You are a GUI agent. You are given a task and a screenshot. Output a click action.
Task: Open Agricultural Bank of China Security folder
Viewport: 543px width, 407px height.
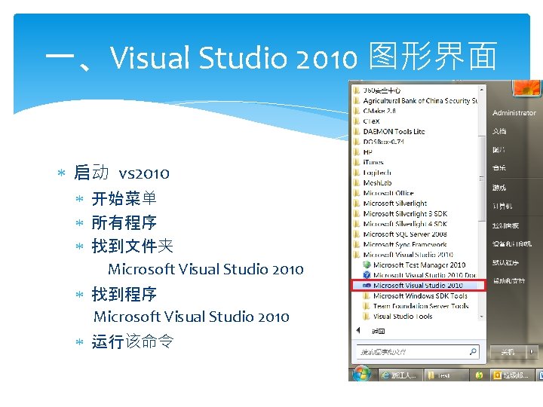(x=415, y=101)
